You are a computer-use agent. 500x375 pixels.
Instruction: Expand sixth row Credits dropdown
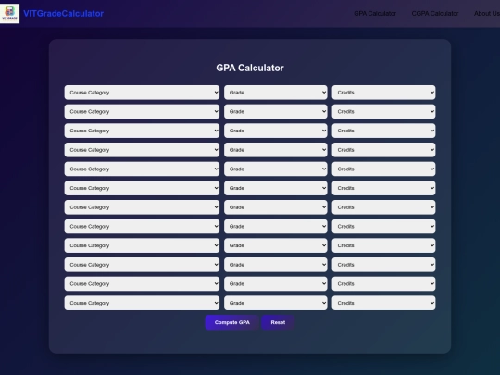point(383,188)
